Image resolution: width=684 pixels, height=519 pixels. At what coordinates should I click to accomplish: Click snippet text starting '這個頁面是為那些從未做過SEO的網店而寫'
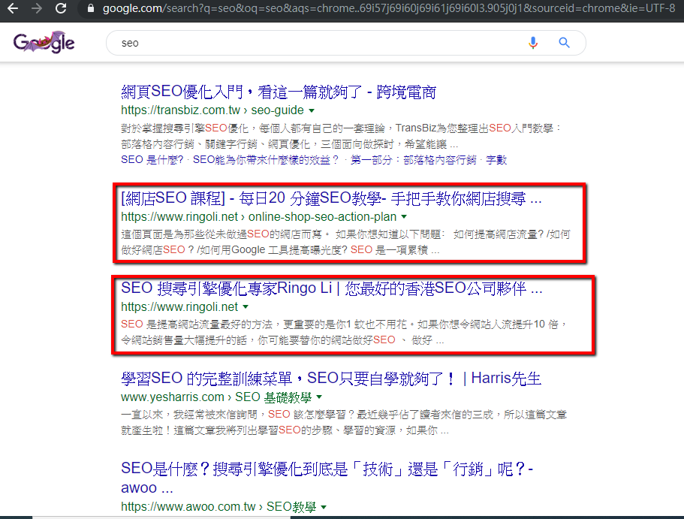point(345,243)
